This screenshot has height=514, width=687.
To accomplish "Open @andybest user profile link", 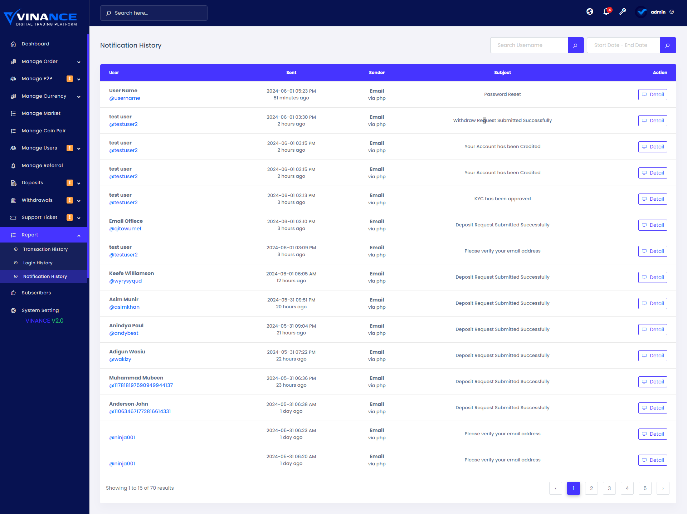I will [123, 333].
